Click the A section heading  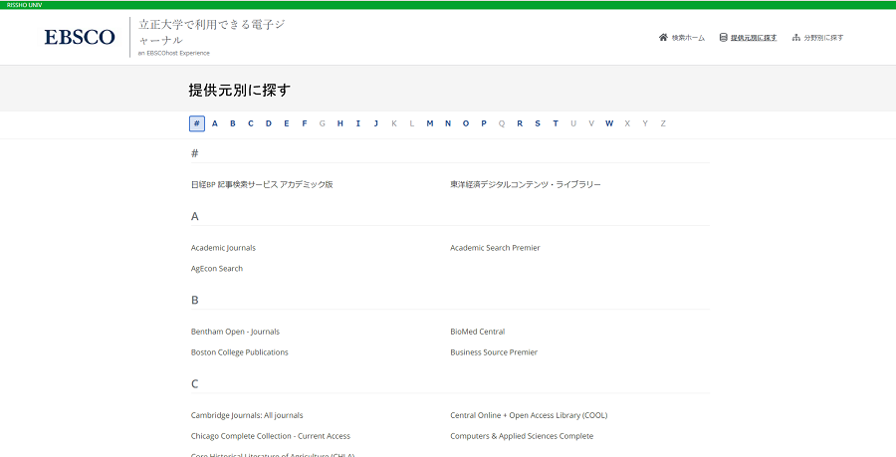tap(195, 216)
